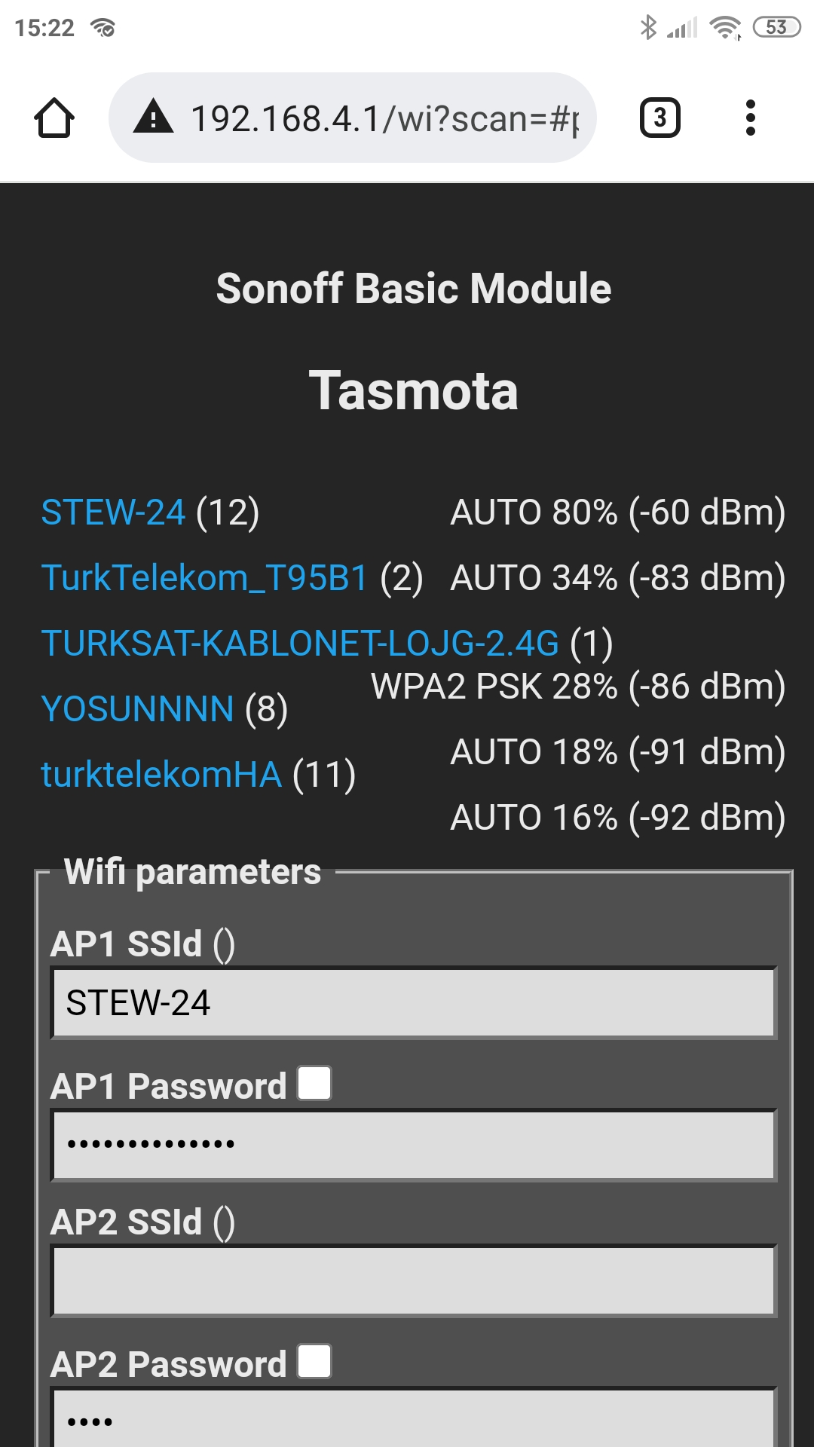Select the STEW-24 network link
The height and width of the screenshot is (1447, 814).
(113, 512)
